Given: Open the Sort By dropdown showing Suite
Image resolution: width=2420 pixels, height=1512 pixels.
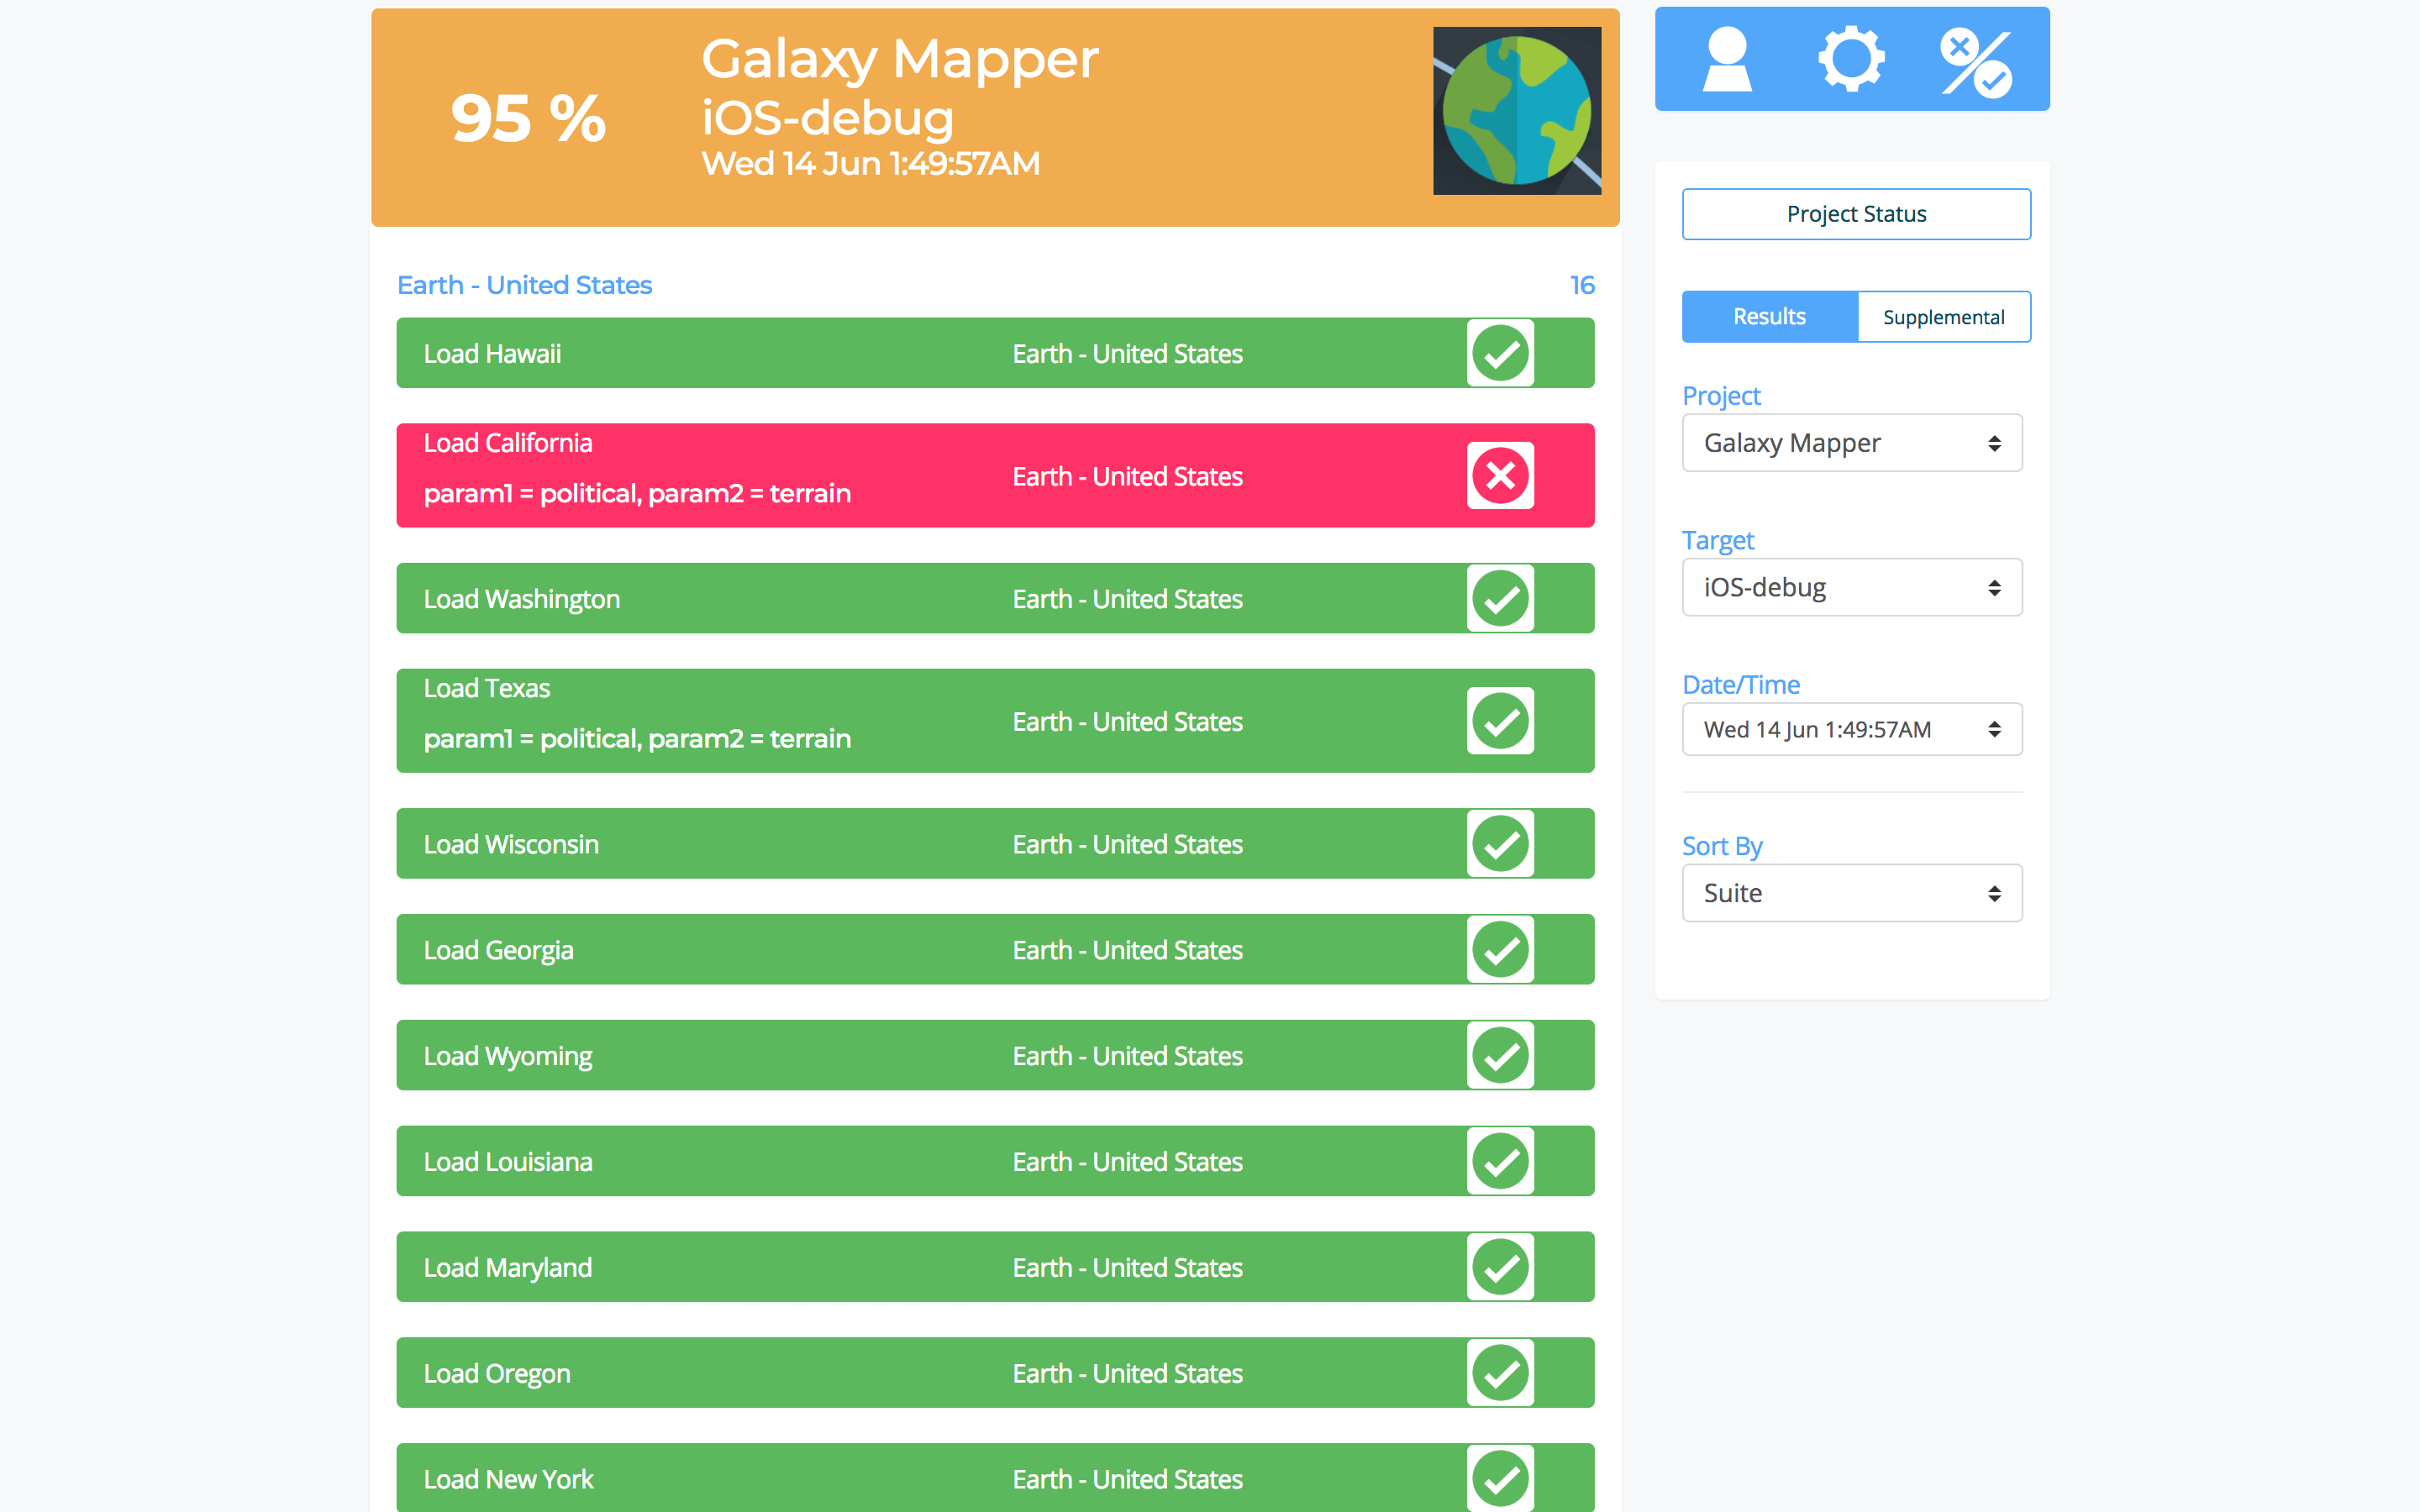Looking at the screenshot, I should (1852, 893).
